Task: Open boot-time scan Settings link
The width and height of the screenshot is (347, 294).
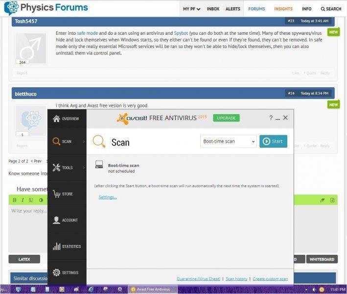Action: click(108, 197)
